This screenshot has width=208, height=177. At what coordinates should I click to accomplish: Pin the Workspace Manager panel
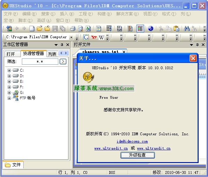click(x=62, y=45)
